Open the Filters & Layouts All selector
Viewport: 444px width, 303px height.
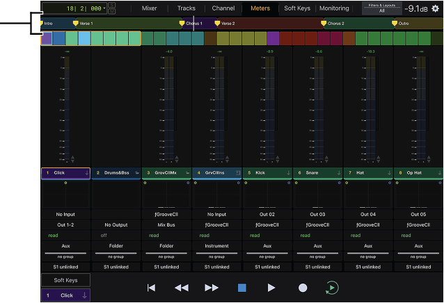[x=381, y=8]
